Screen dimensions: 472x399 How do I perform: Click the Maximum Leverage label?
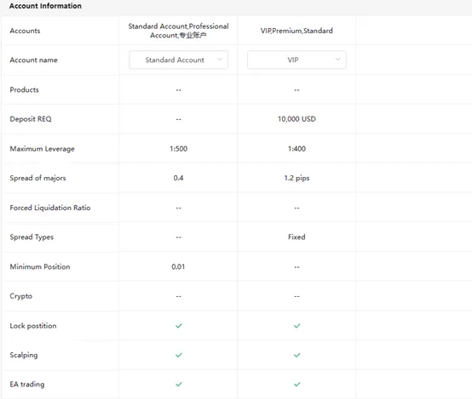coord(42,149)
